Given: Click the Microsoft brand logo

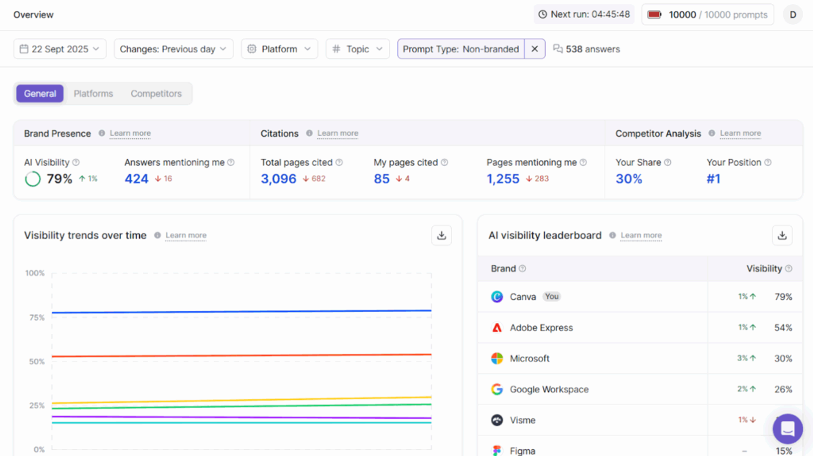Looking at the screenshot, I should 497,359.
